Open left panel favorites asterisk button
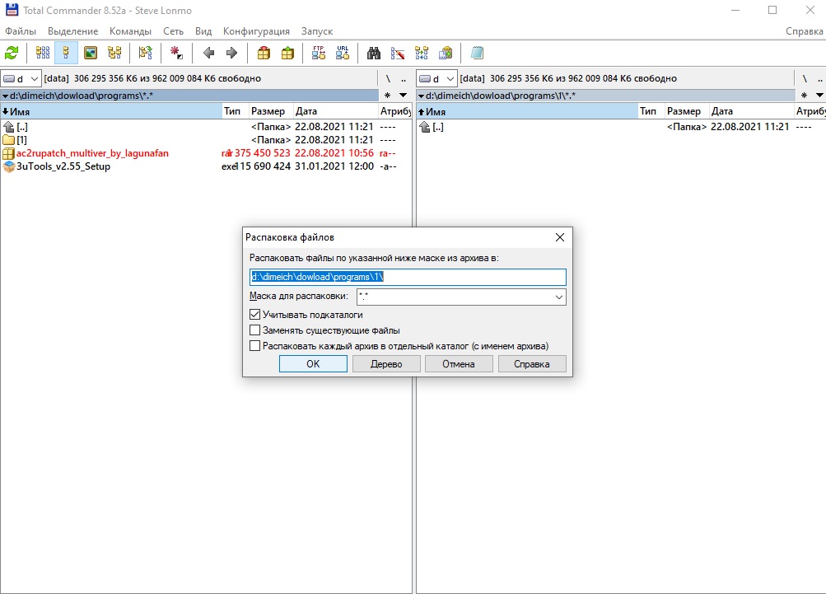Screen dimensions: 826x594 click(388, 96)
